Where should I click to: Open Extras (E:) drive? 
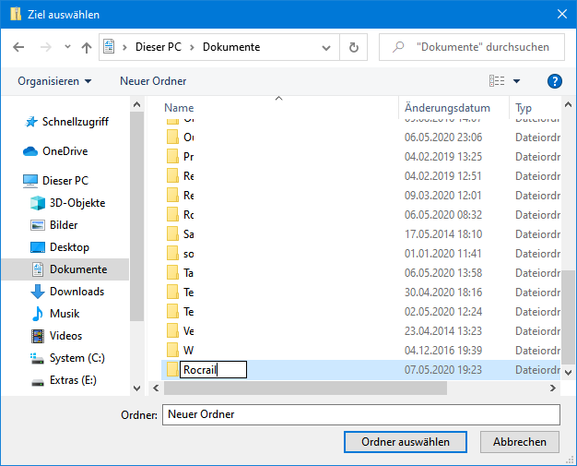pos(73,380)
